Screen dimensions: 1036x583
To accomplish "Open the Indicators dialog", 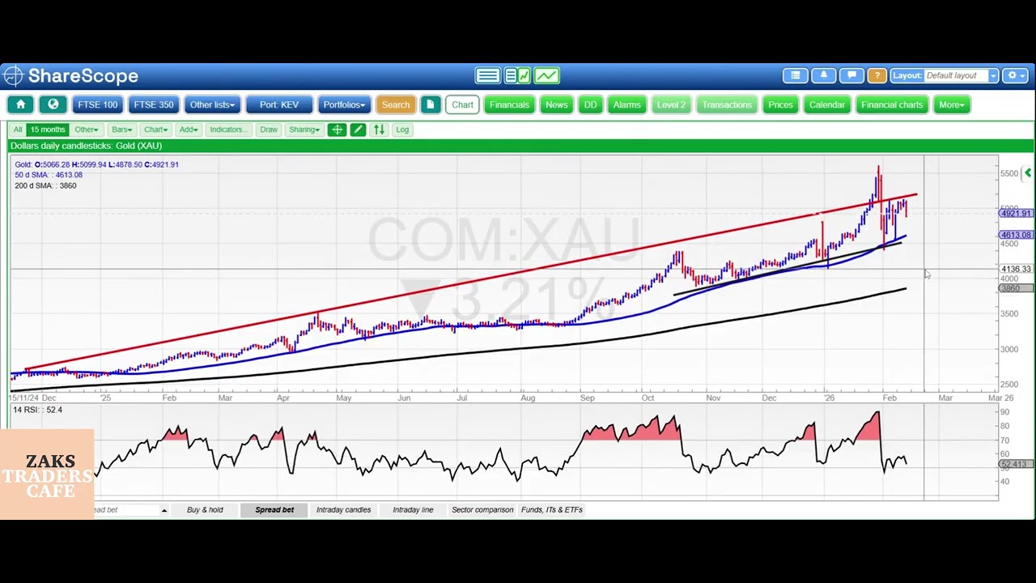I will pyautogui.click(x=228, y=130).
